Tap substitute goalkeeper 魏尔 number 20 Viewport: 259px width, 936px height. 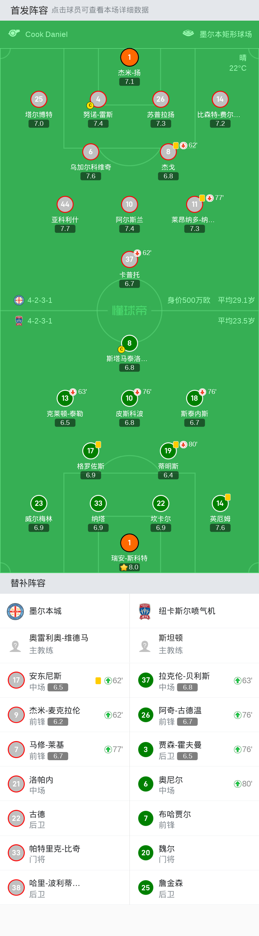[146, 853]
